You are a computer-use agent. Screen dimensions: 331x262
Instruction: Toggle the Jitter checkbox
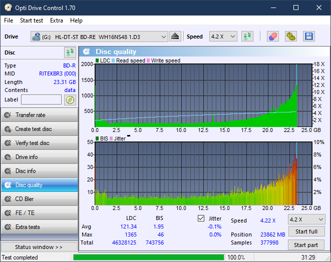coord(201,218)
